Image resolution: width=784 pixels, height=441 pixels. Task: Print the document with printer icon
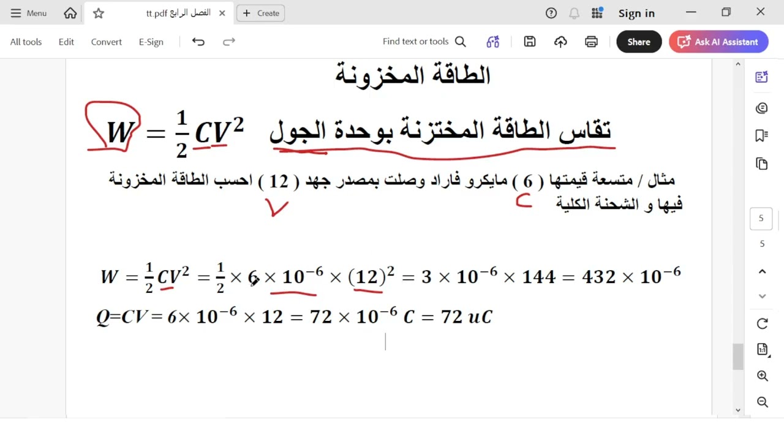point(591,42)
